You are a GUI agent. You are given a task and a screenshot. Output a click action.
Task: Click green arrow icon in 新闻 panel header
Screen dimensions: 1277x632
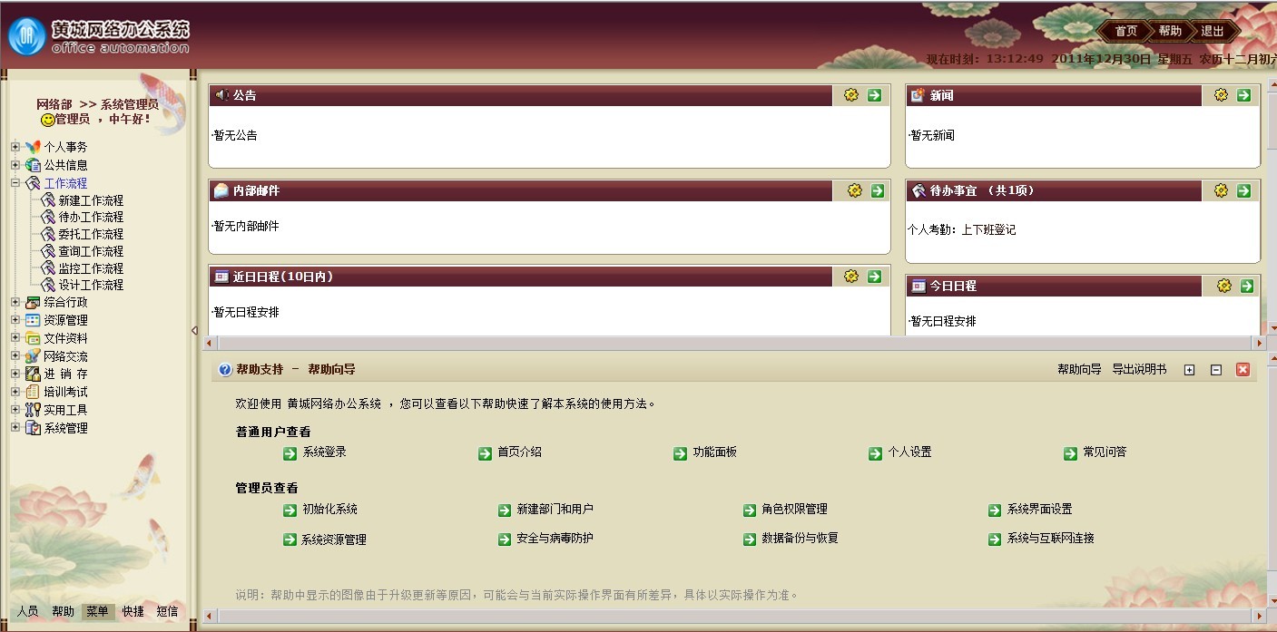click(1243, 95)
